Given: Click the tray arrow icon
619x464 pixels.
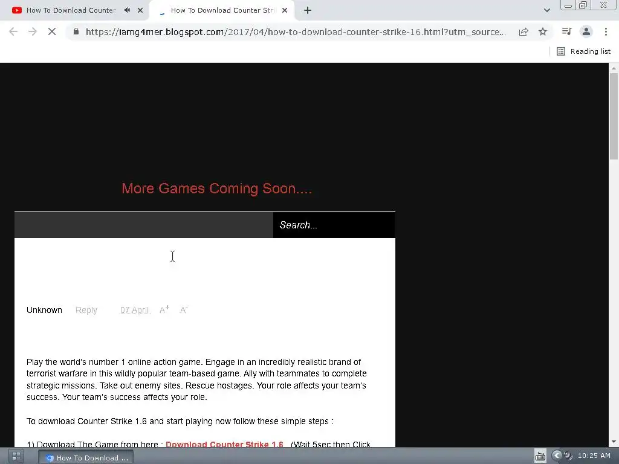Looking at the screenshot, I should pos(557,456).
